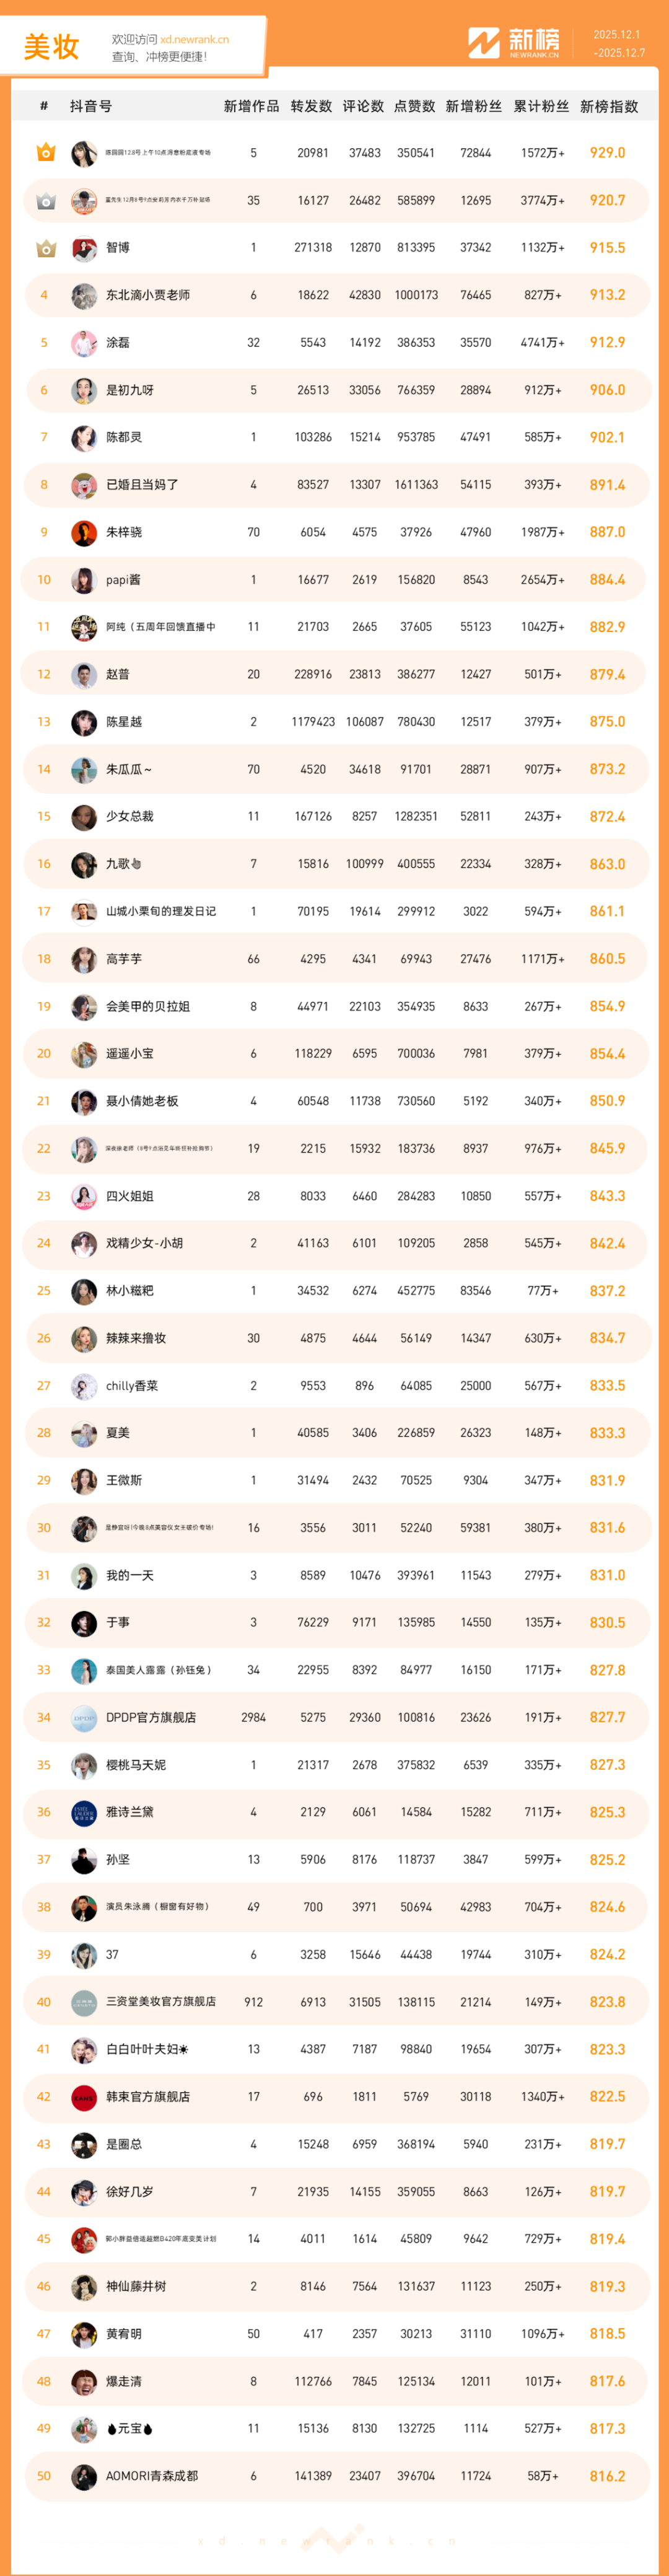Click the bronze crown third-place icon
669x2576 pixels.
pyautogui.click(x=45, y=248)
